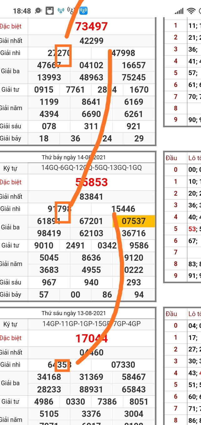Select the special prize number 73497

click(x=91, y=27)
